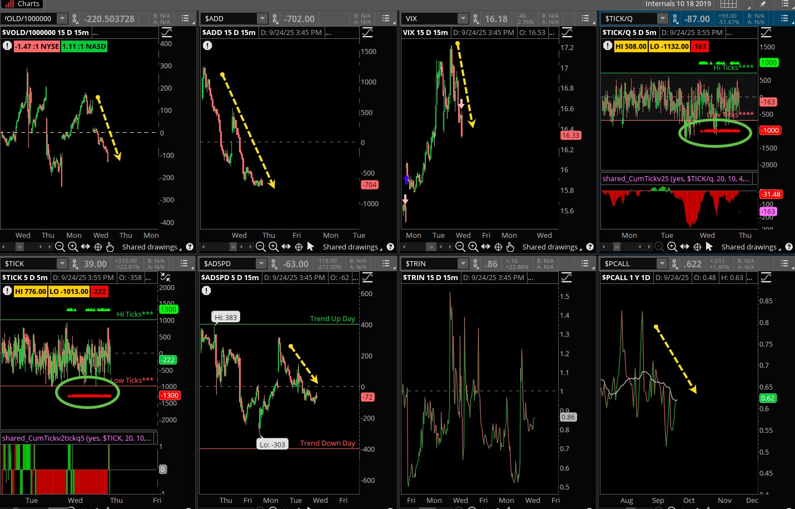Click the alert exclamation badge on $ADSPD chart
Image resolution: width=795 pixels, height=509 pixels.
coord(206,290)
